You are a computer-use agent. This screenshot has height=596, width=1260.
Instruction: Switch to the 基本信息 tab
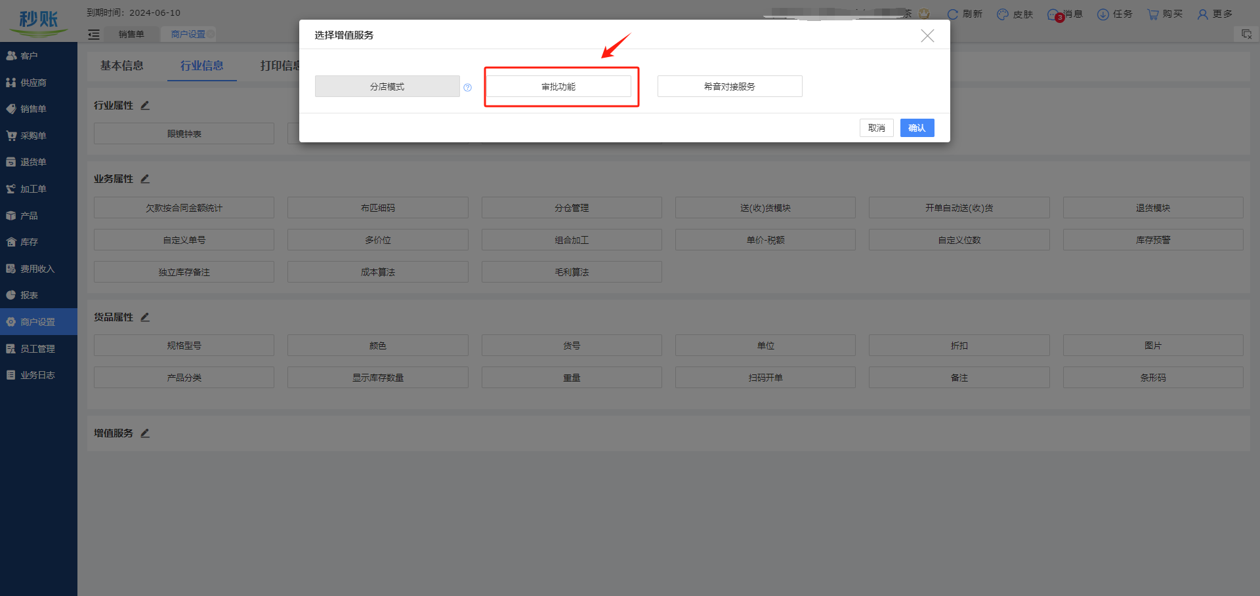[122, 66]
